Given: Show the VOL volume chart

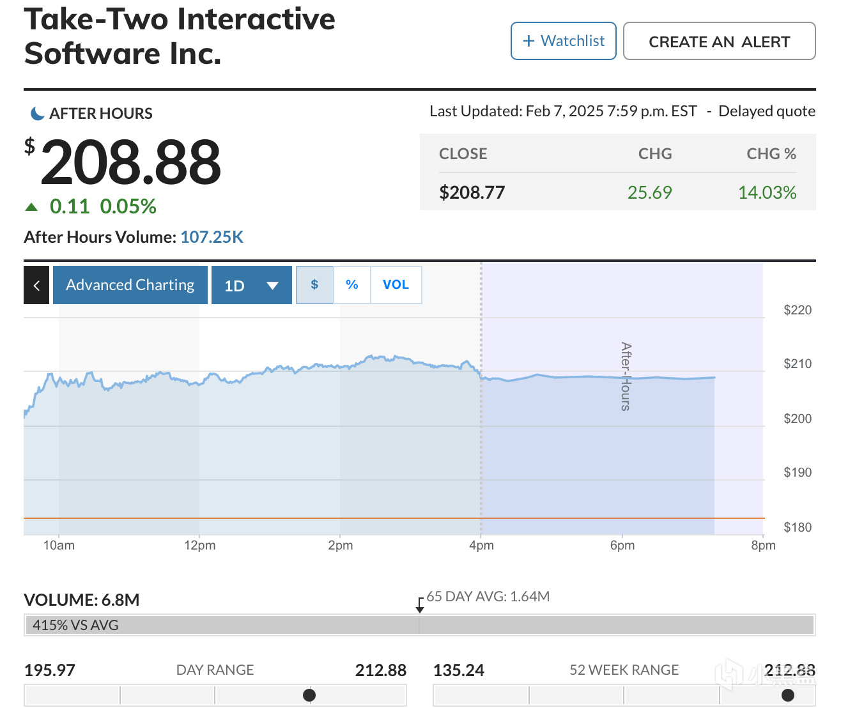Looking at the screenshot, I should point(396,285).
